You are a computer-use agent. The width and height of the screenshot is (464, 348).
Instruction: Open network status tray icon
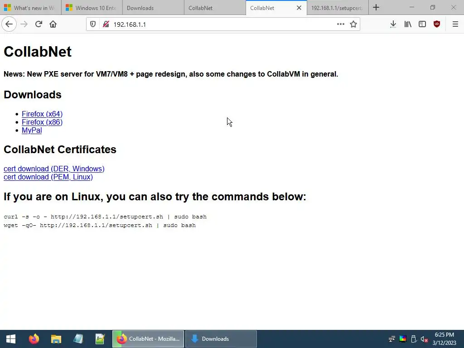click(x=392, y=339)
